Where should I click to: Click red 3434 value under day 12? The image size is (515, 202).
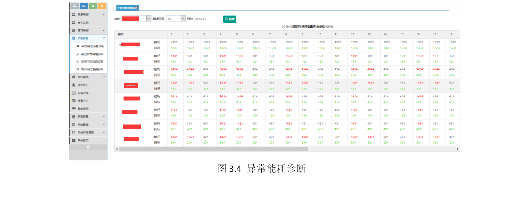pyautogui.click(x=354, y=69)
